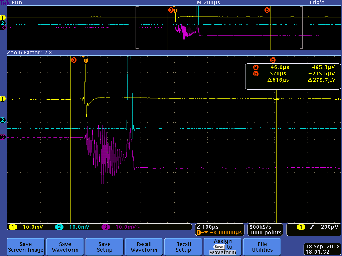Select channel 1 ground marker in zoom view

pos(3,99)
